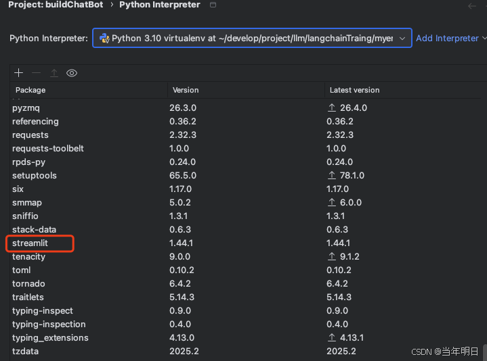487x361 pixels.
Task: Click the Add Interpreter dropdown chevron
Action: (x=484, y=38)
